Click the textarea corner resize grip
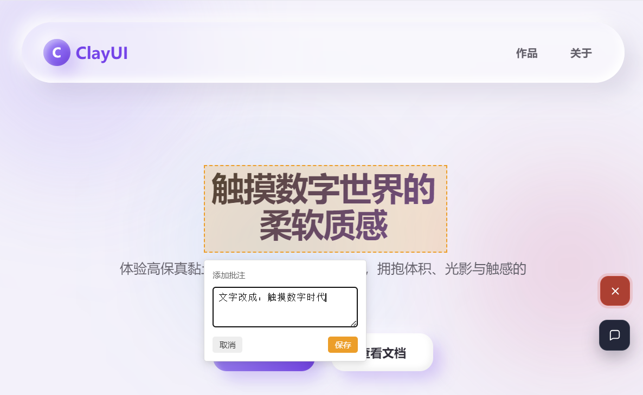 pyautogui.click(x=353, y=324)
